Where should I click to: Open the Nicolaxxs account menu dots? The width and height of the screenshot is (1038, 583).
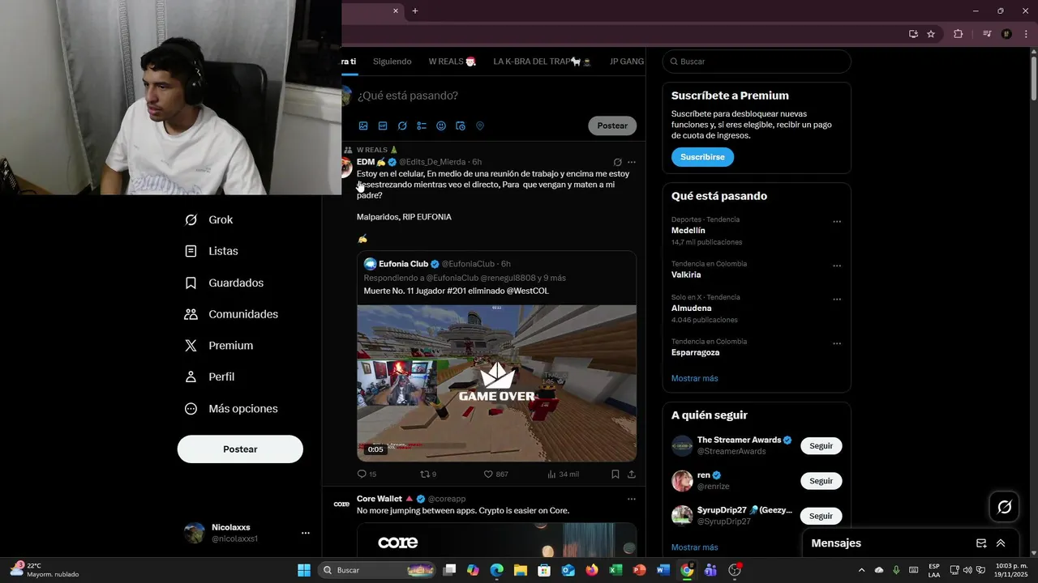[306, 533]
